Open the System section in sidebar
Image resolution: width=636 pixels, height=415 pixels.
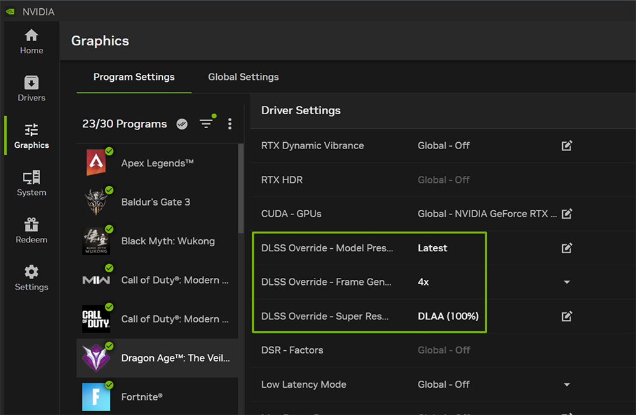31,184
